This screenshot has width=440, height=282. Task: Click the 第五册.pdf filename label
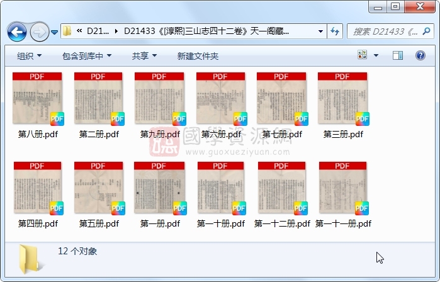99,223
